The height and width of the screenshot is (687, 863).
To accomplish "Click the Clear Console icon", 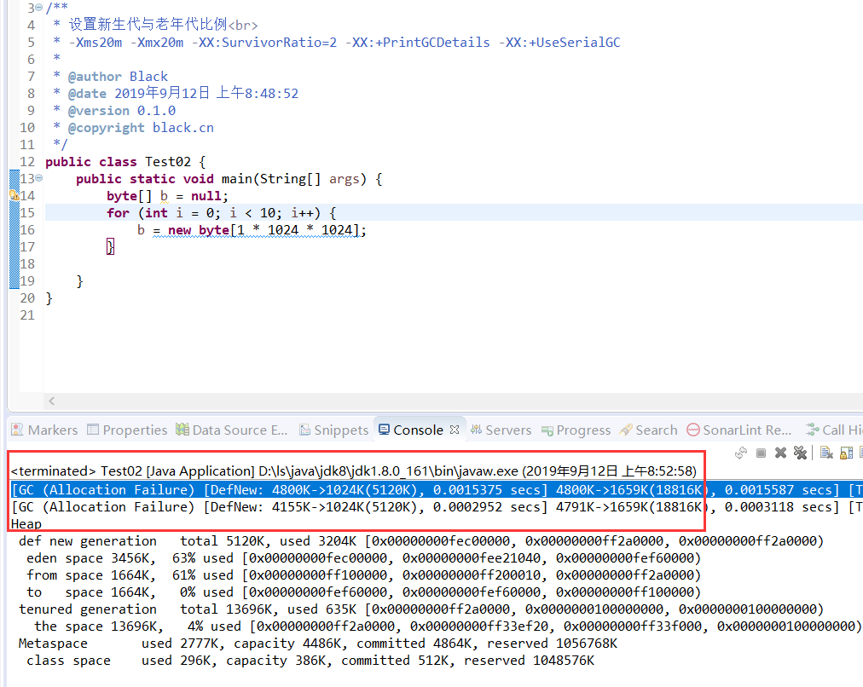I will [826, 453].
